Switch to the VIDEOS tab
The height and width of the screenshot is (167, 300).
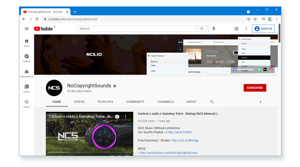79,102
